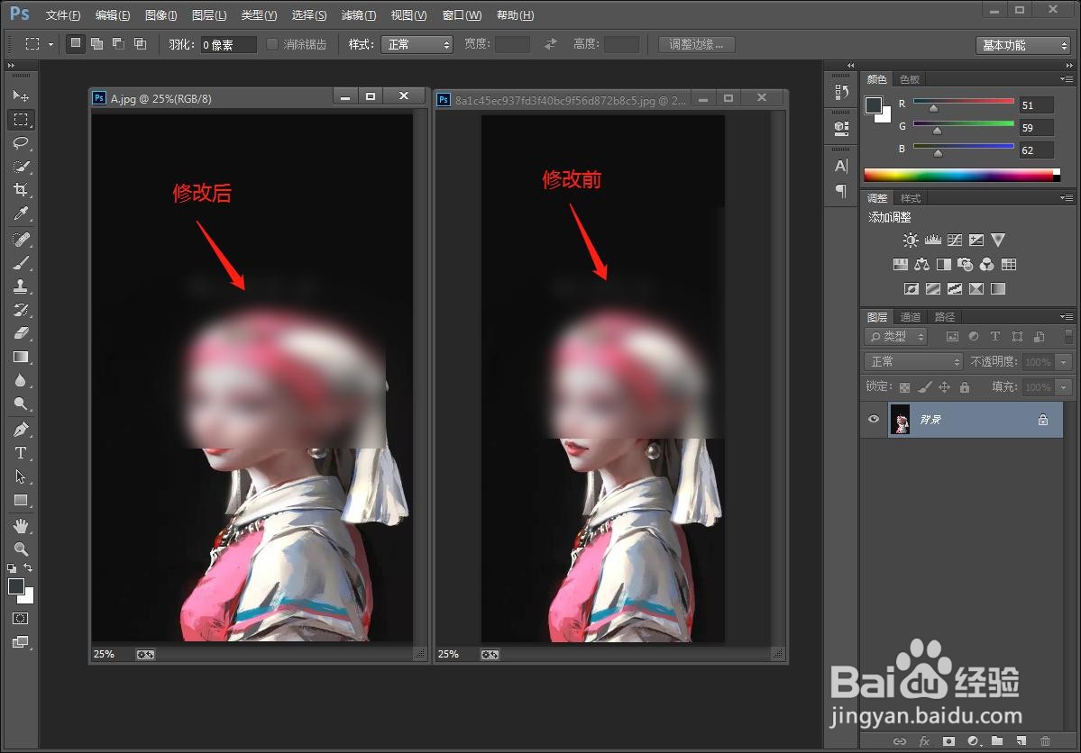Open the 样式 style dropdown

[x=417, y=45]
